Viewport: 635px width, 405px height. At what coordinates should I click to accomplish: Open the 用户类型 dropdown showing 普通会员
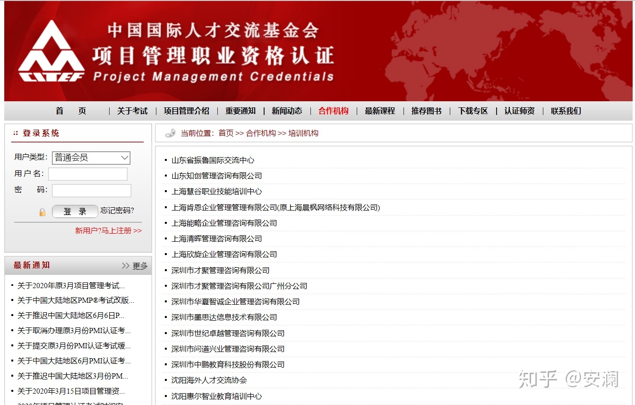(91, 158)
